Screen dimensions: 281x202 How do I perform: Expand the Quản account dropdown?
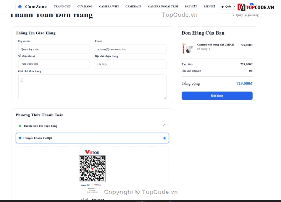(x=228, y=6)
